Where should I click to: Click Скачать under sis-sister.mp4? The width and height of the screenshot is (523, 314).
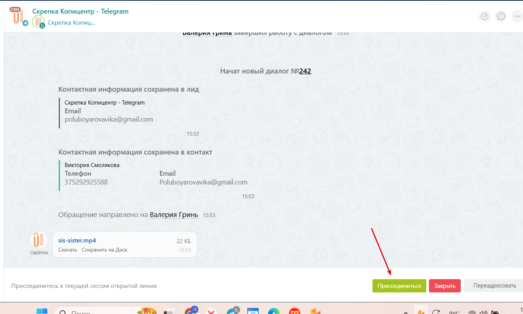click(x=68, y=250)
